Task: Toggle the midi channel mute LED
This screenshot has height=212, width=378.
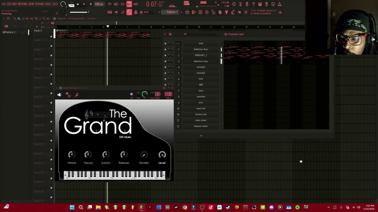Action: (165, 44)
